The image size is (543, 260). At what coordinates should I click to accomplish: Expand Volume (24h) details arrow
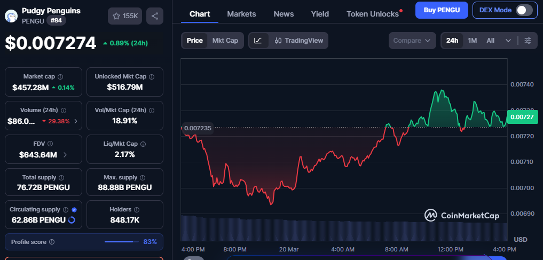(x=76, y=121)
